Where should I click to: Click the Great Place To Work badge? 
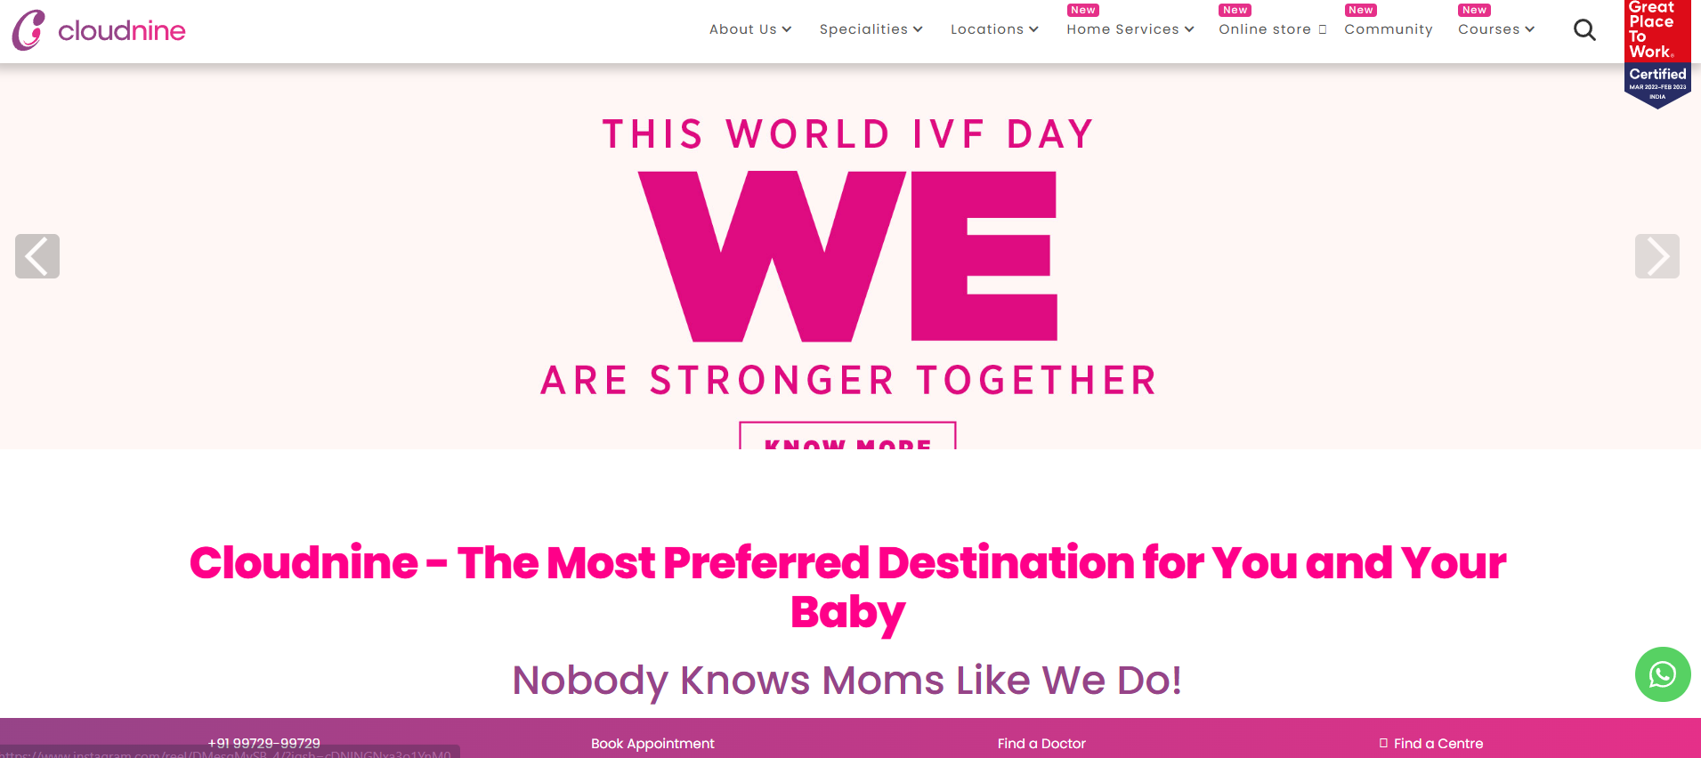tap(1656, 53)
